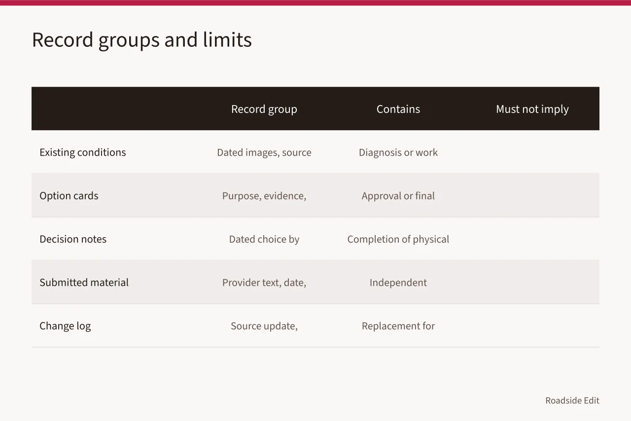This screenshot has width=631, height=421.
Task: Select the 'Dated choice by' cell
Action: point(264,239)
